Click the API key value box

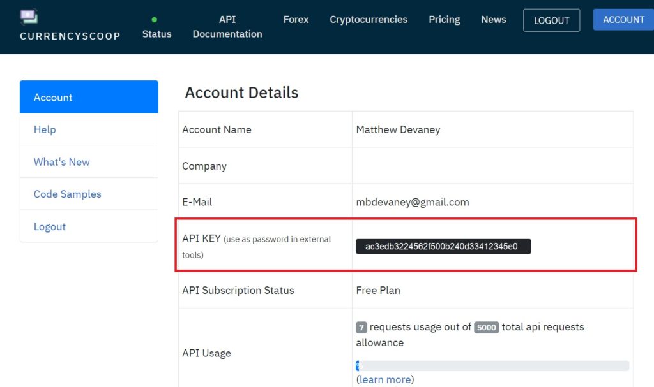(443, 246)
